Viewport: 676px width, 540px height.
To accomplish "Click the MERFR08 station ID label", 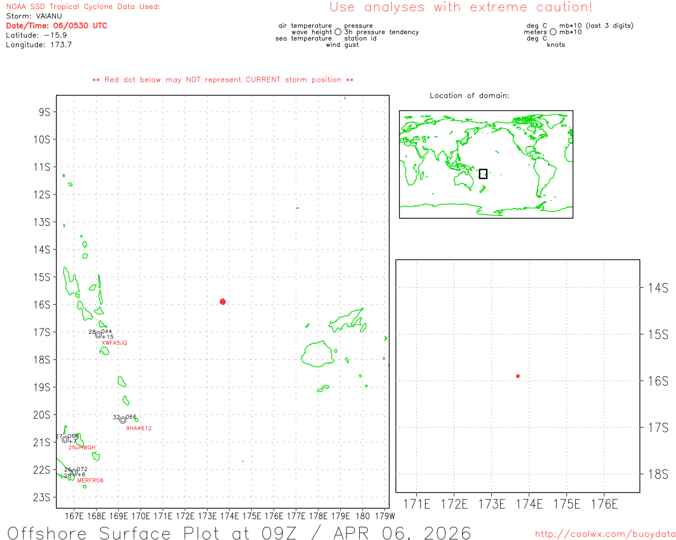I will pyautogui.click(x=90, y=480).
